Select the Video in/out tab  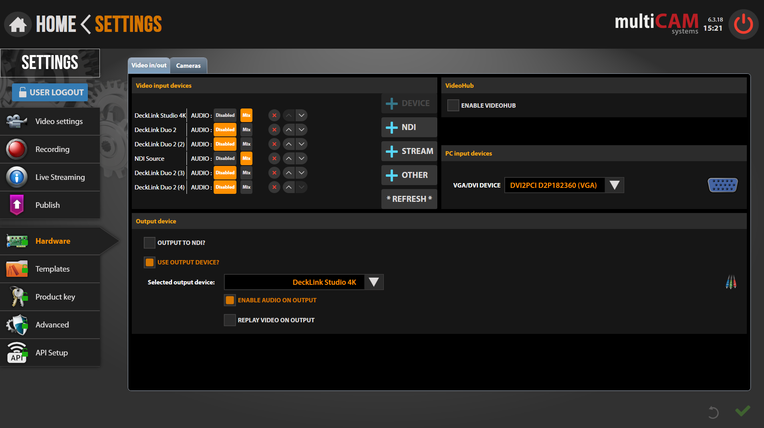[x=149, y=65]
